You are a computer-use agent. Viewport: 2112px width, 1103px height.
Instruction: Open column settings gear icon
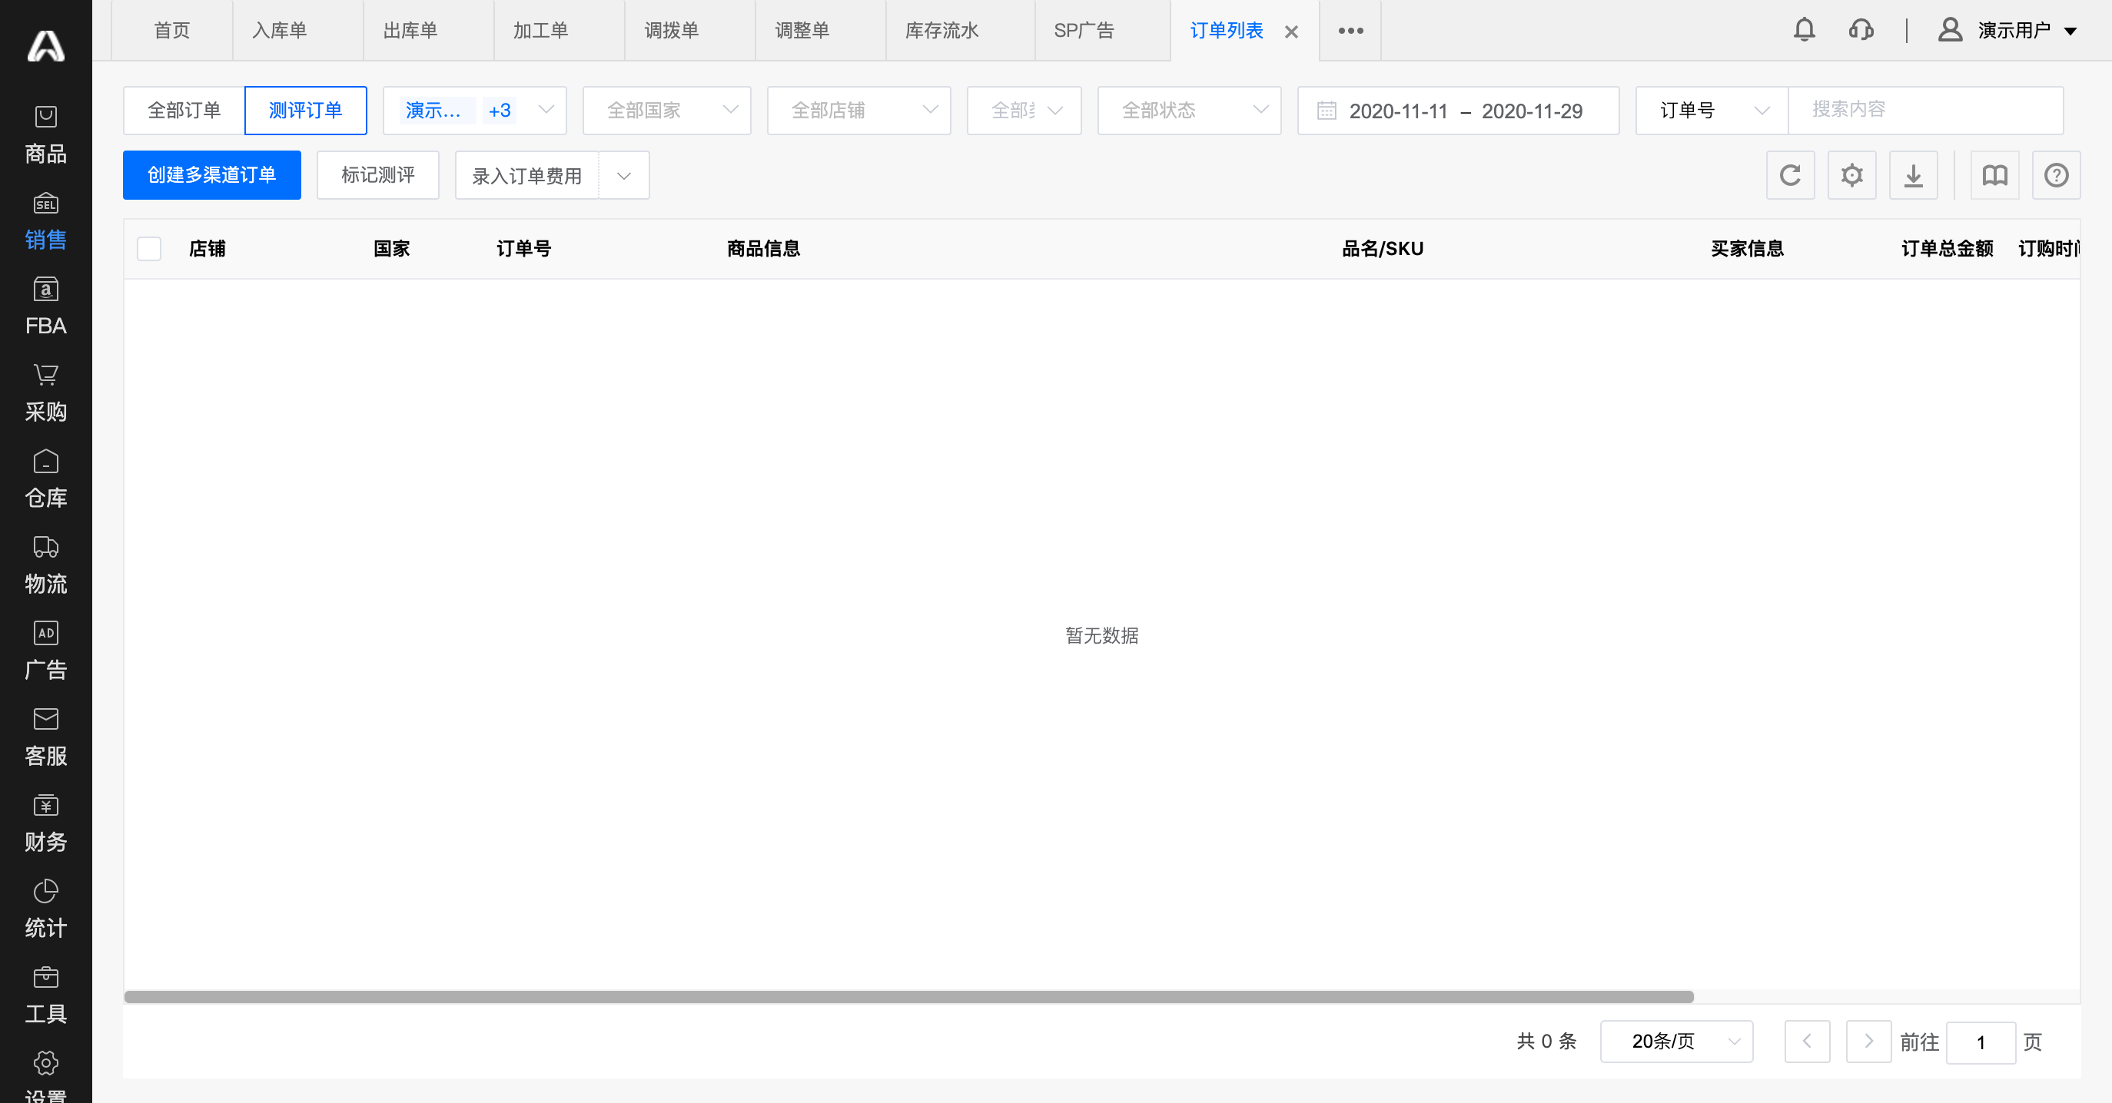1851,175
